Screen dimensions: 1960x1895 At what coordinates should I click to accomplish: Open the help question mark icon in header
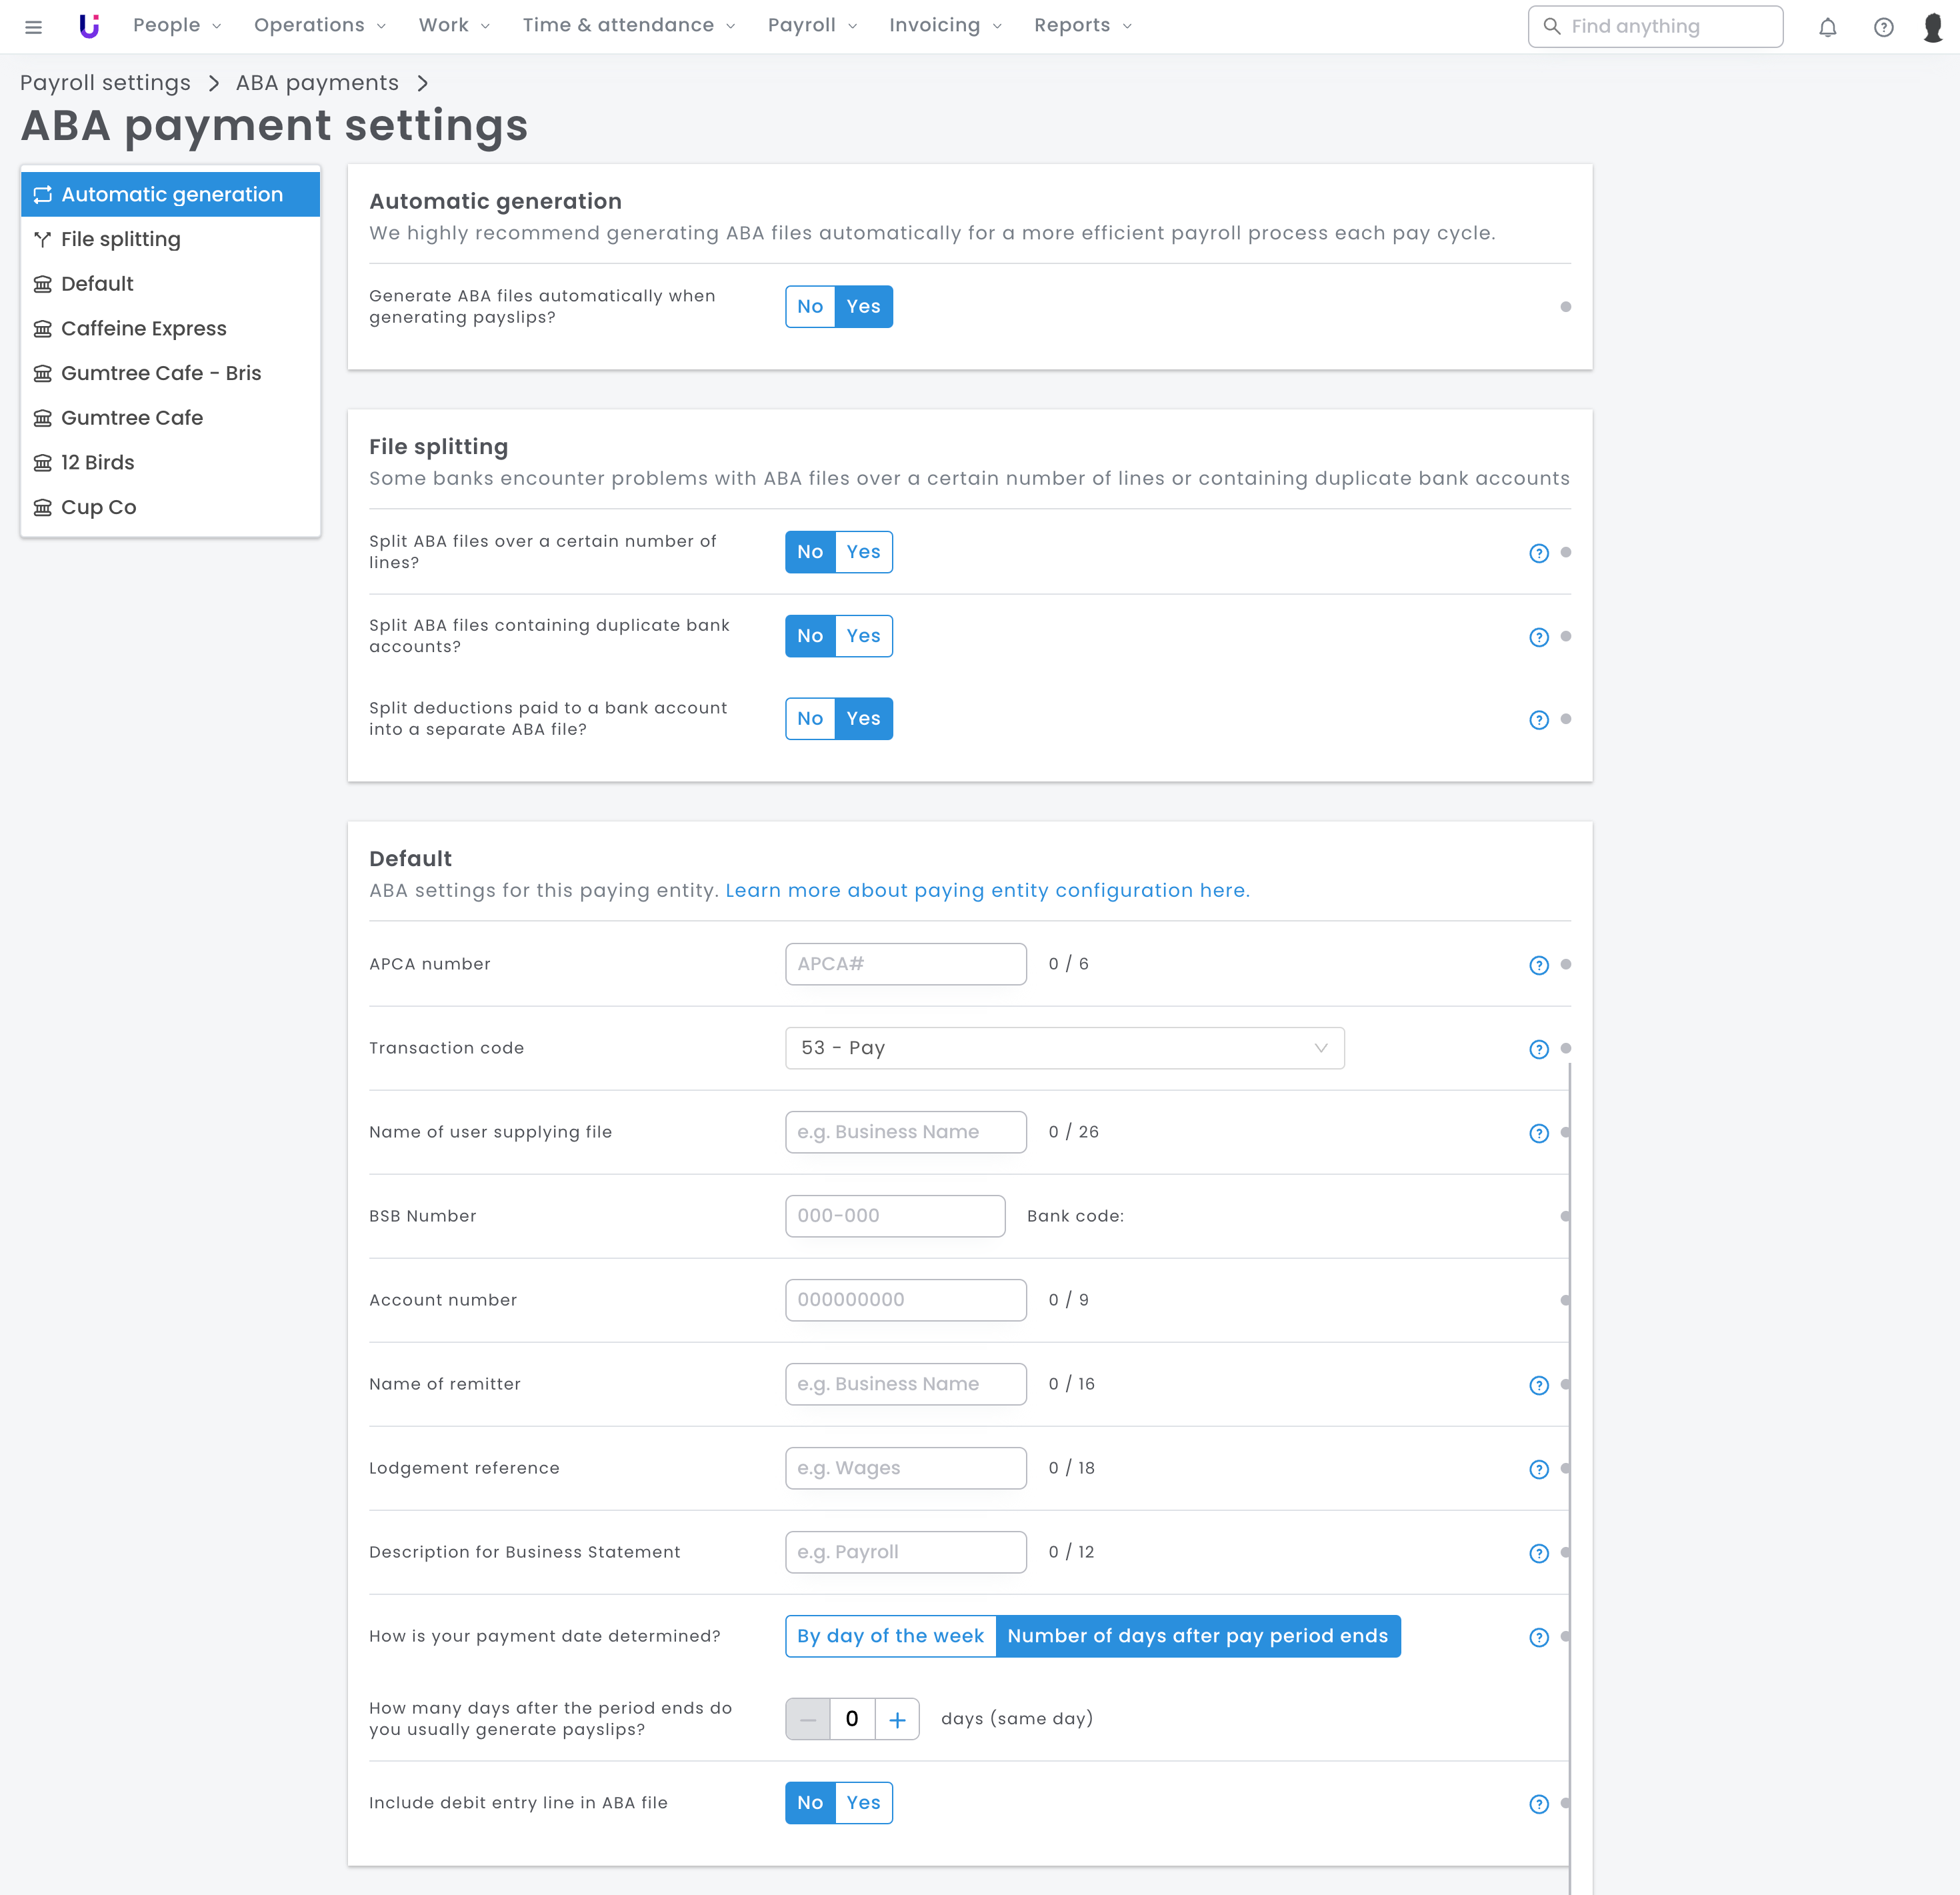click(1883, 27)
